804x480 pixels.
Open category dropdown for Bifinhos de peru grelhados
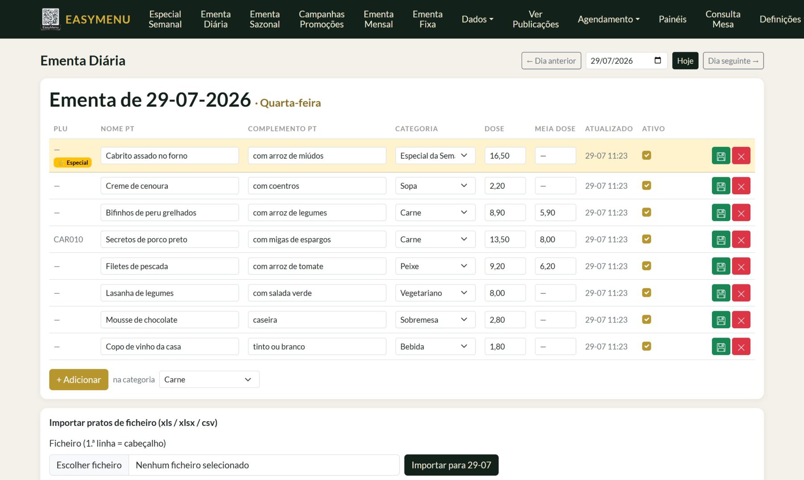(435, 213)
